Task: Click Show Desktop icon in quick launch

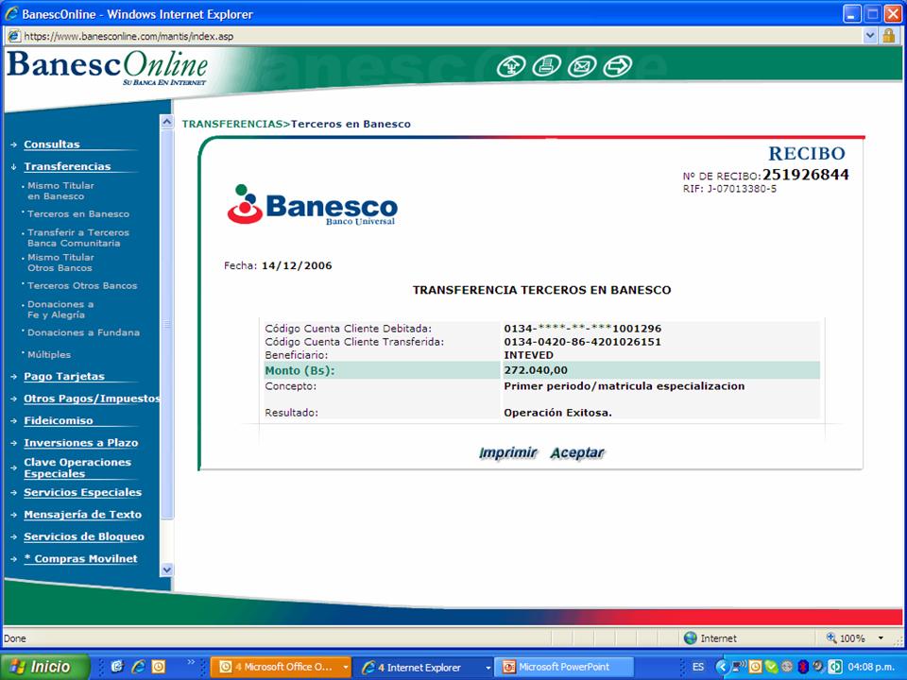Action: pyautogui.click(x=117, y=667)
